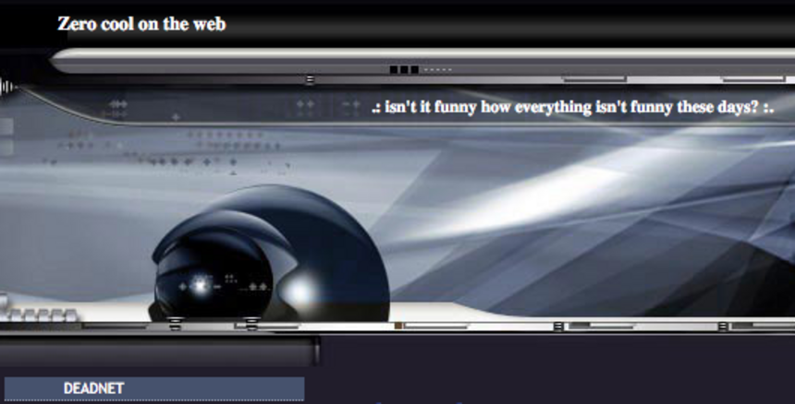795x404 pixels.
Task: Select the DEADNET sidebar heading
Action: [x=154, y=388]
